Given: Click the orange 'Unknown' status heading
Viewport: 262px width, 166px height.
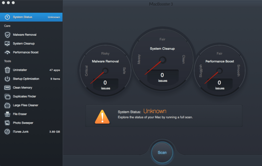Looking at the screenshot, I should [155, 111].
